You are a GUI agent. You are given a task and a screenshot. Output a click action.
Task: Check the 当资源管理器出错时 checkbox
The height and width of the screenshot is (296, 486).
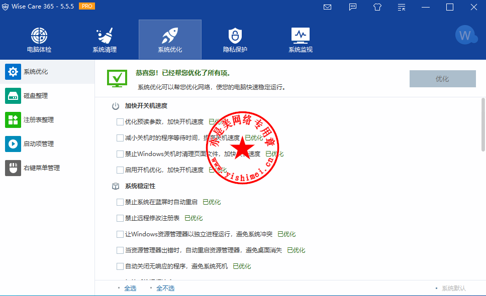(120, 250)
